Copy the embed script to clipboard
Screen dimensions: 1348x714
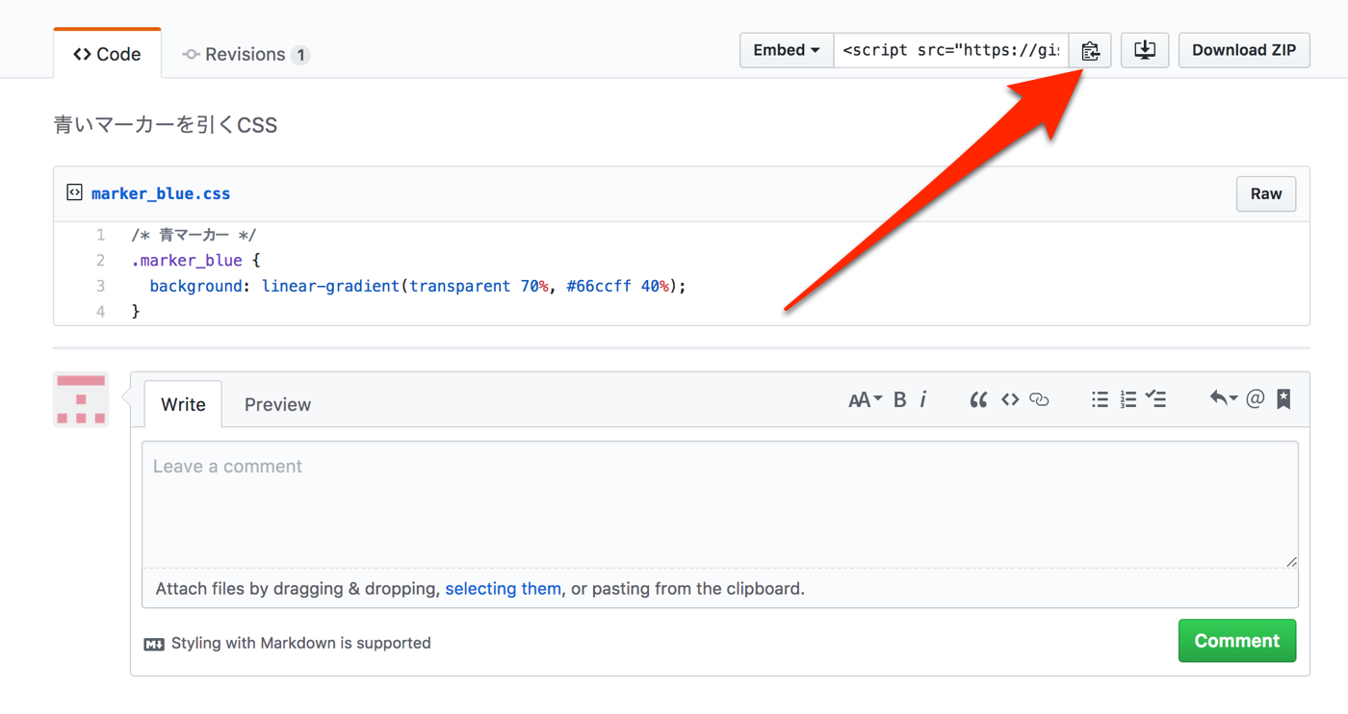(1090, 51)
